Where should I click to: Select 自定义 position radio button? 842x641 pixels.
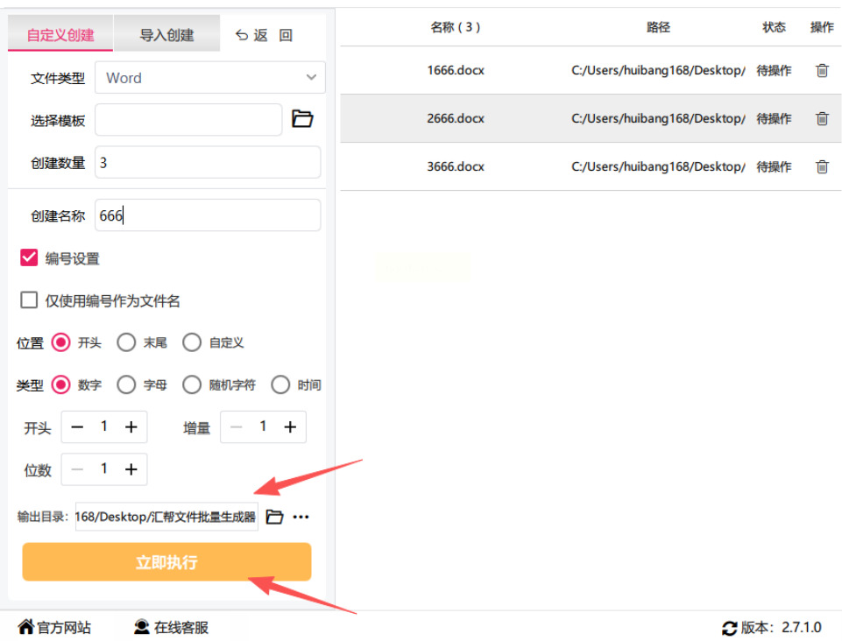(192, 342)
